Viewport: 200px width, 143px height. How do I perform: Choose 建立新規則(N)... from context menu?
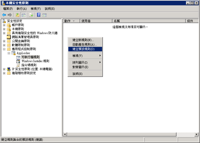[85, 40]
